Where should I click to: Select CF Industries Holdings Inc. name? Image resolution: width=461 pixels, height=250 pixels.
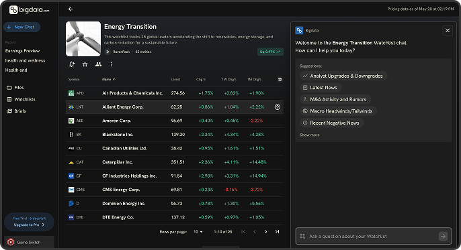pyautogui.click(x=129, y=176)
